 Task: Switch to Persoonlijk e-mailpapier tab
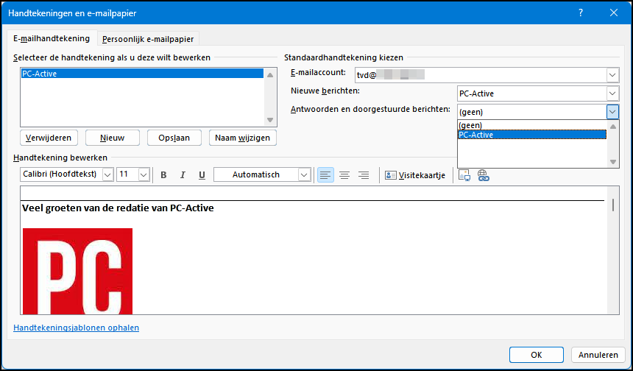click(148, 39)
